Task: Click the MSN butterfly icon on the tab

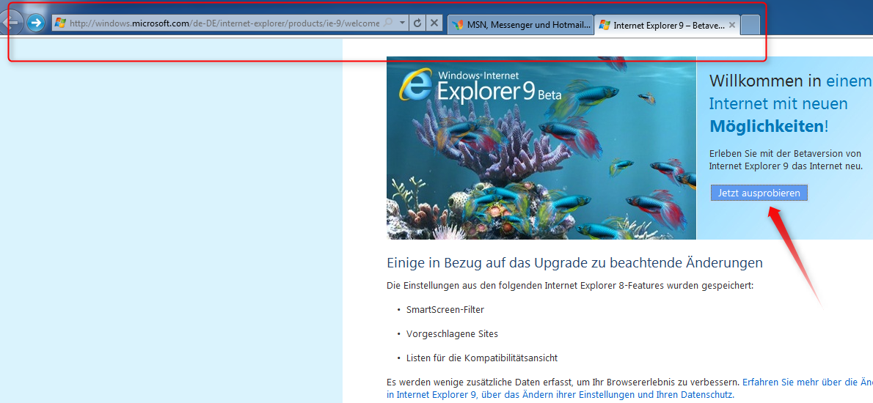Action: (x=458, y=25)
